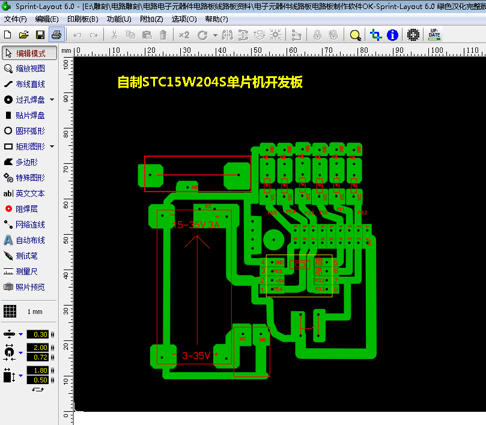486x425 pixels.
Task: Open the 帮助(?) menu
Action: [x=216, y=19]
